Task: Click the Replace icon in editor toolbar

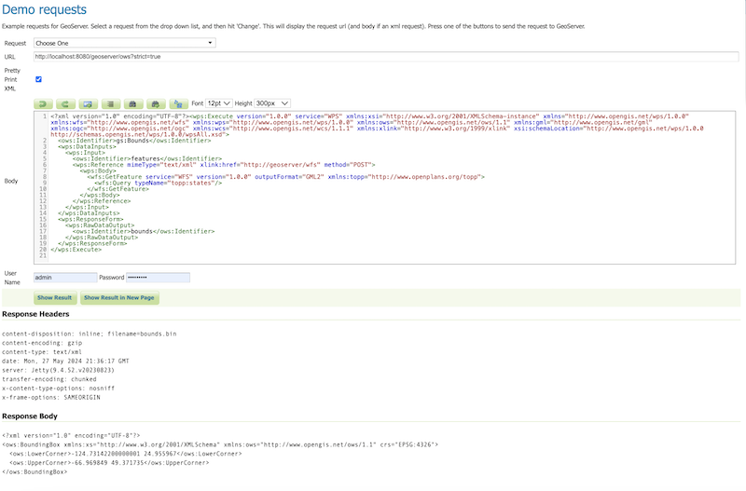Action: 177,103
